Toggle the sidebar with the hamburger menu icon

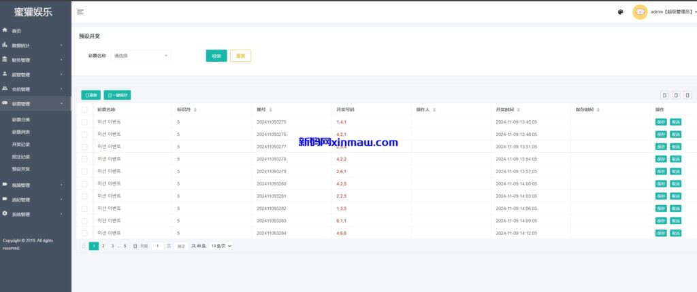pyautogui.click(x=80, y=12)
